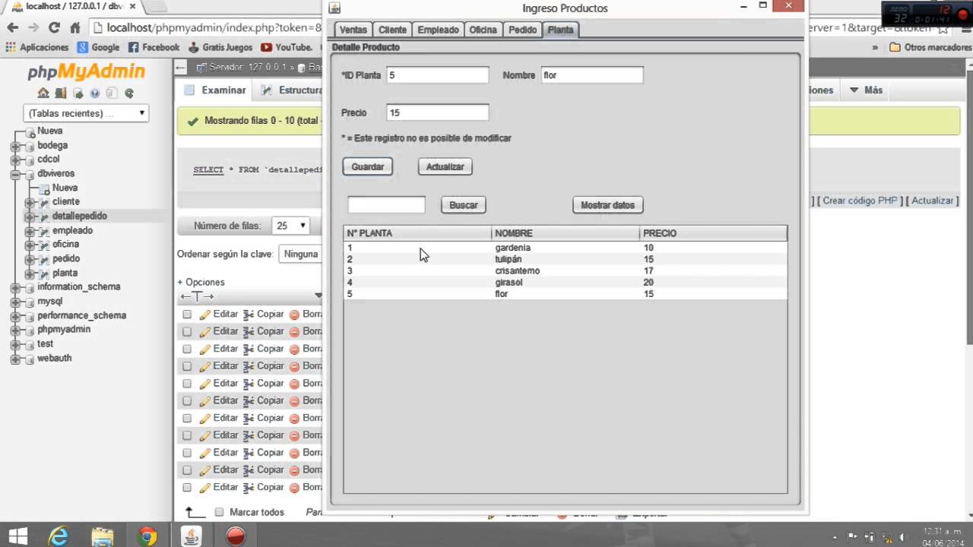Switch to the Pedido tab

[522, 30]
